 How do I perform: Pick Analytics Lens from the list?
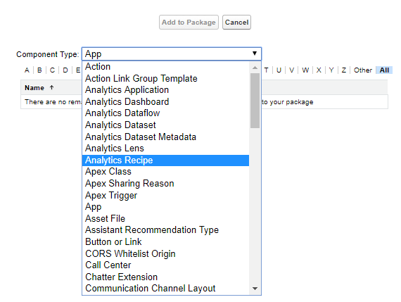point(165,149)
